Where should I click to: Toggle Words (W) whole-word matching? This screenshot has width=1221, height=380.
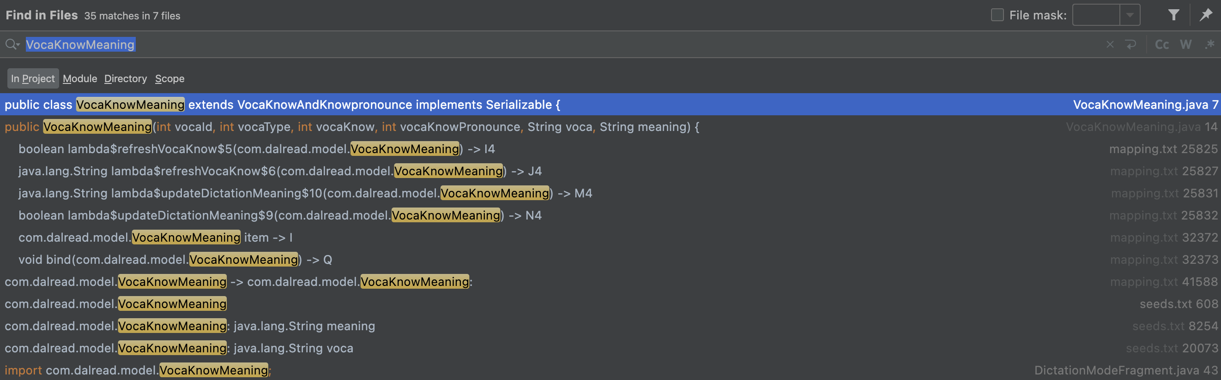click(1185, 44)
